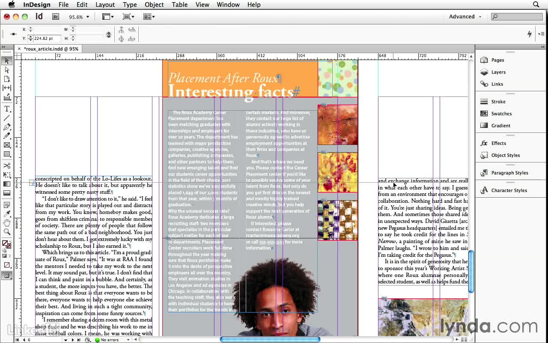Open the Screen Mode dropdown in application bar

coord(128,17)
